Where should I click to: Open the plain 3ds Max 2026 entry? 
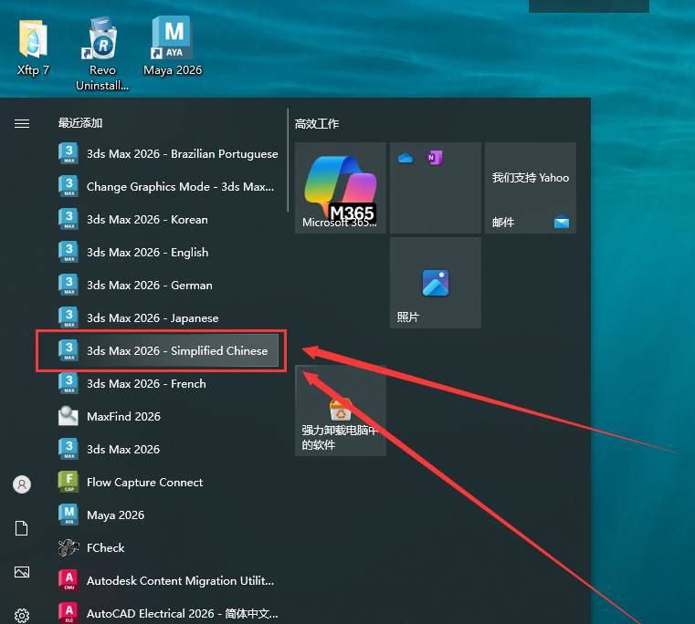(168, 449)
